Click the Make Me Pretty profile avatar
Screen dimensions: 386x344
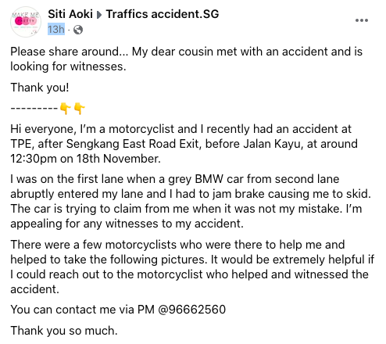[26, 22]
